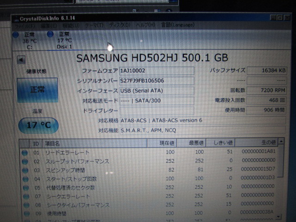Select the Disk 1 status icon
The width and height of the screenshot is (296, 222).
pos(50,34)
